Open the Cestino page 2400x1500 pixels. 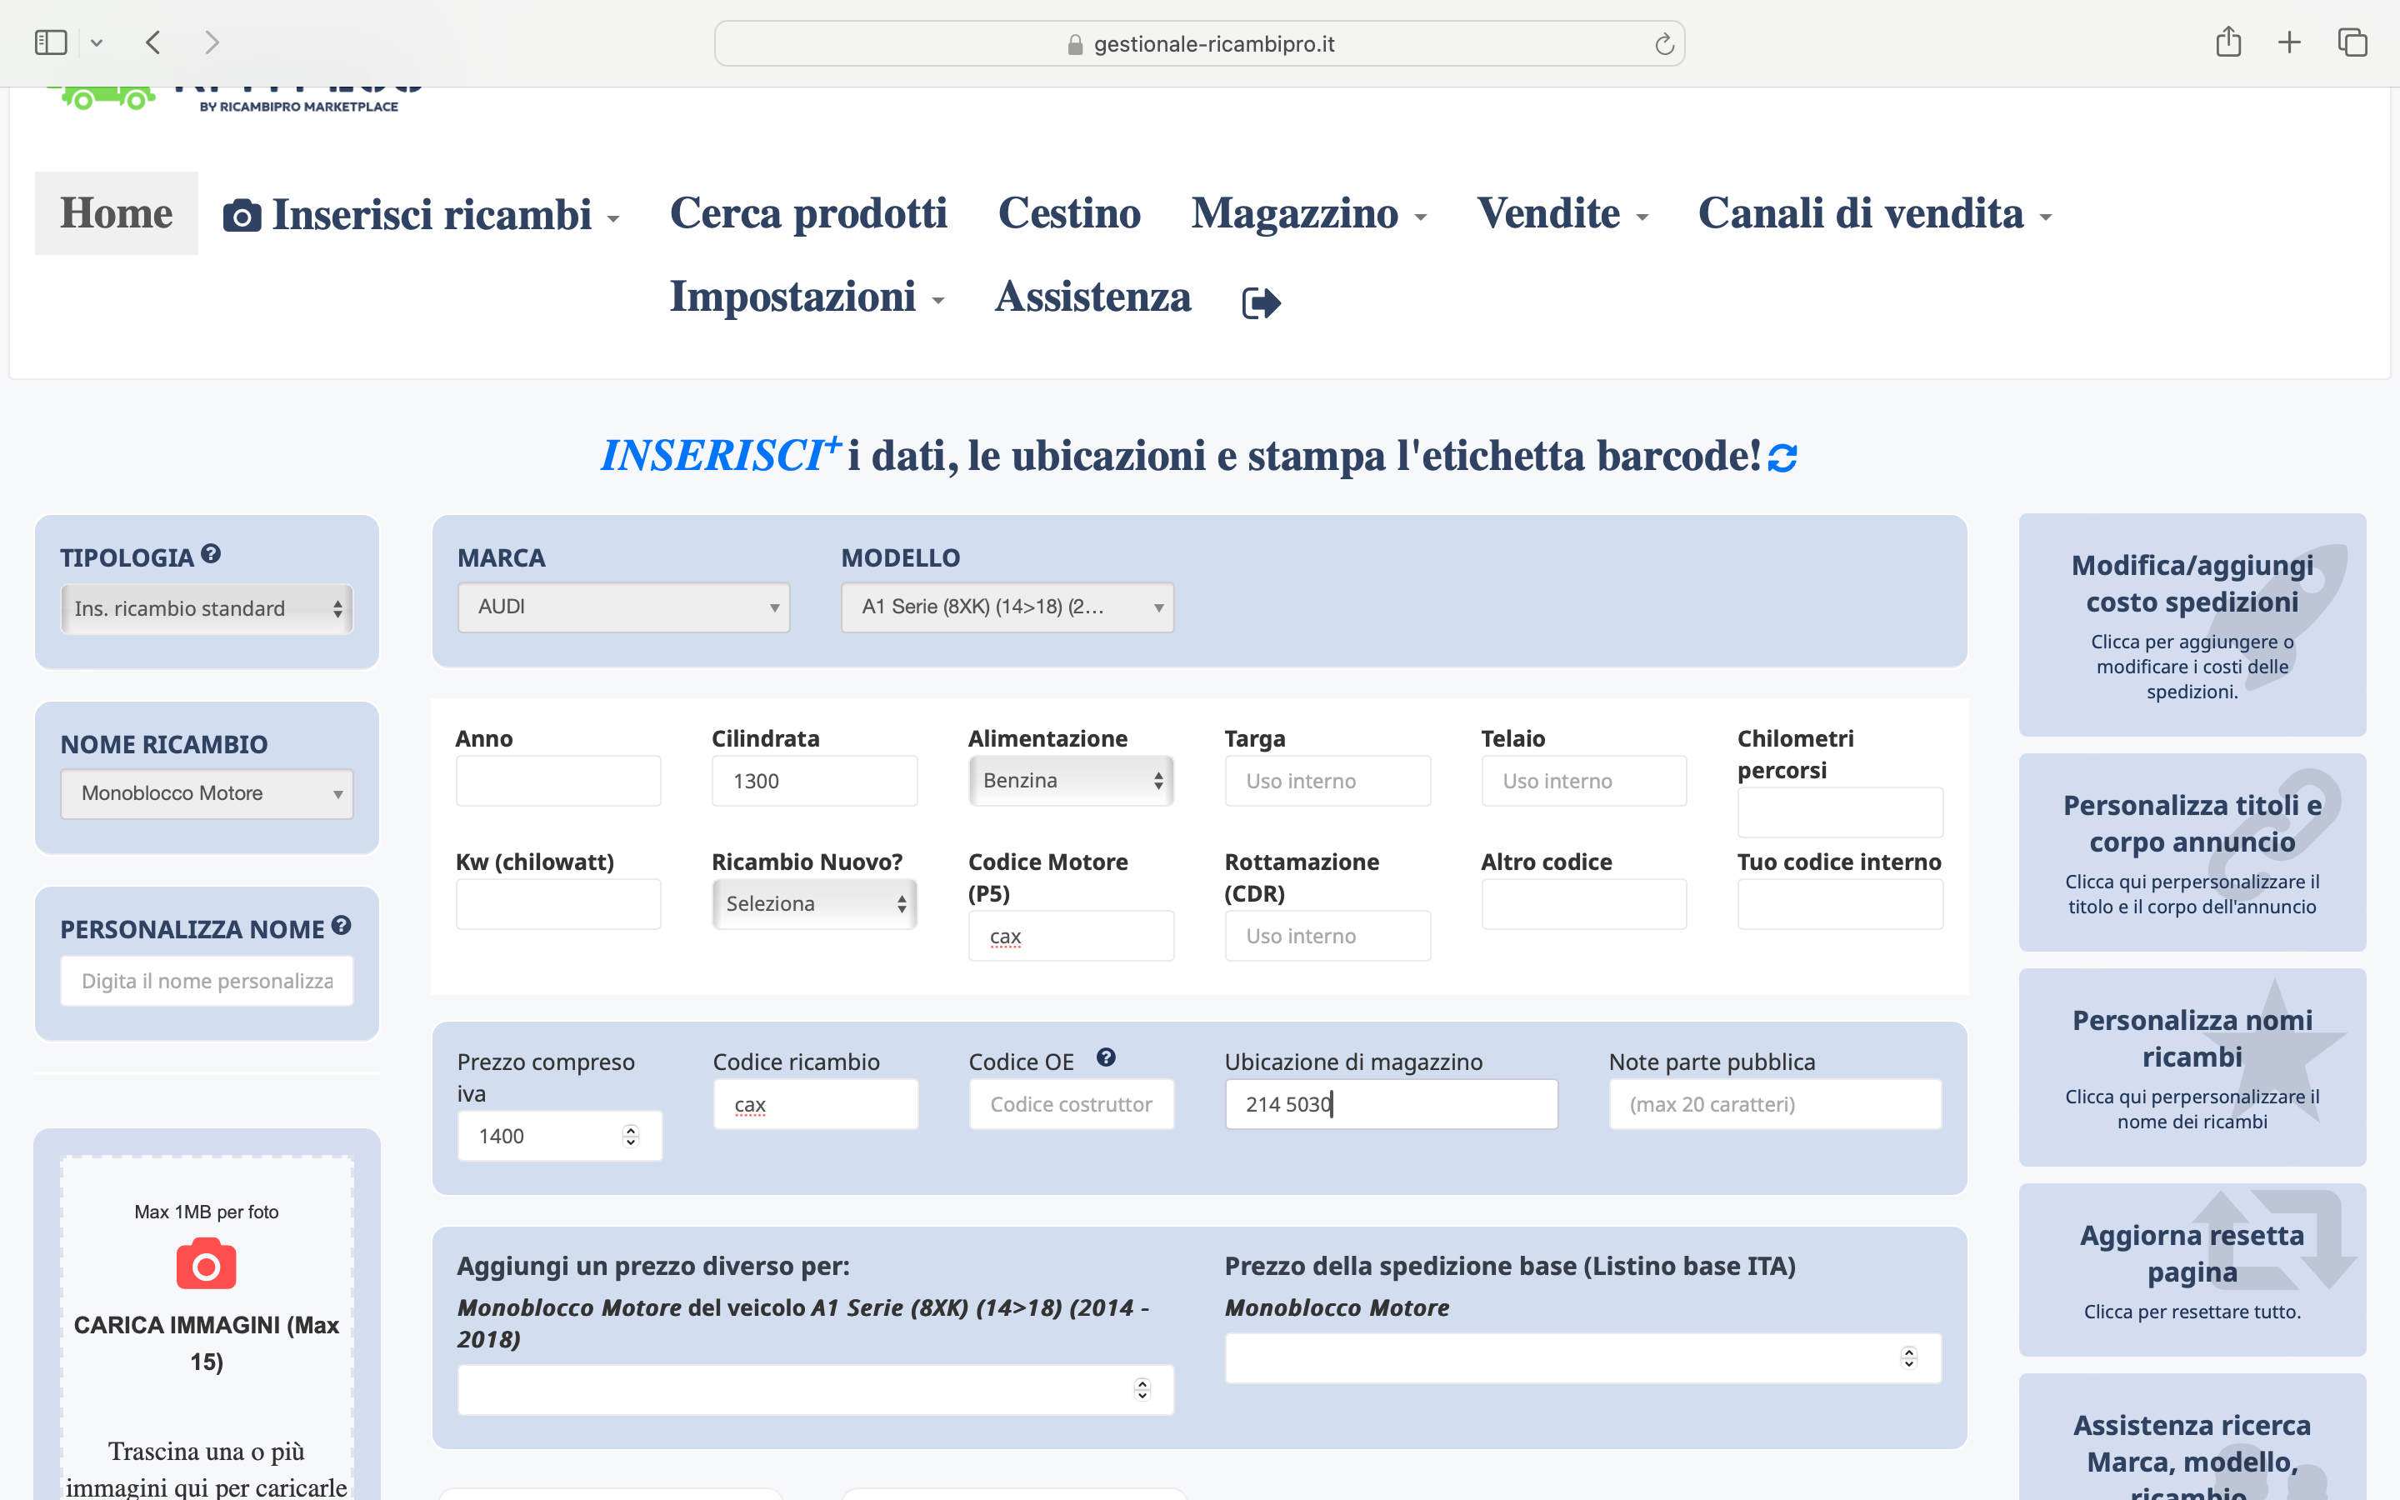tap(1069, 213)
